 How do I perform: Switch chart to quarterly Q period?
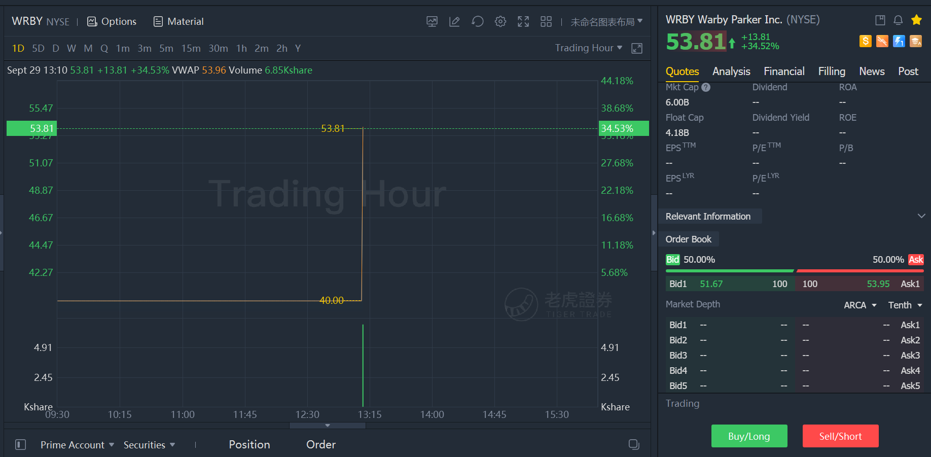click(x=104, y=48)
